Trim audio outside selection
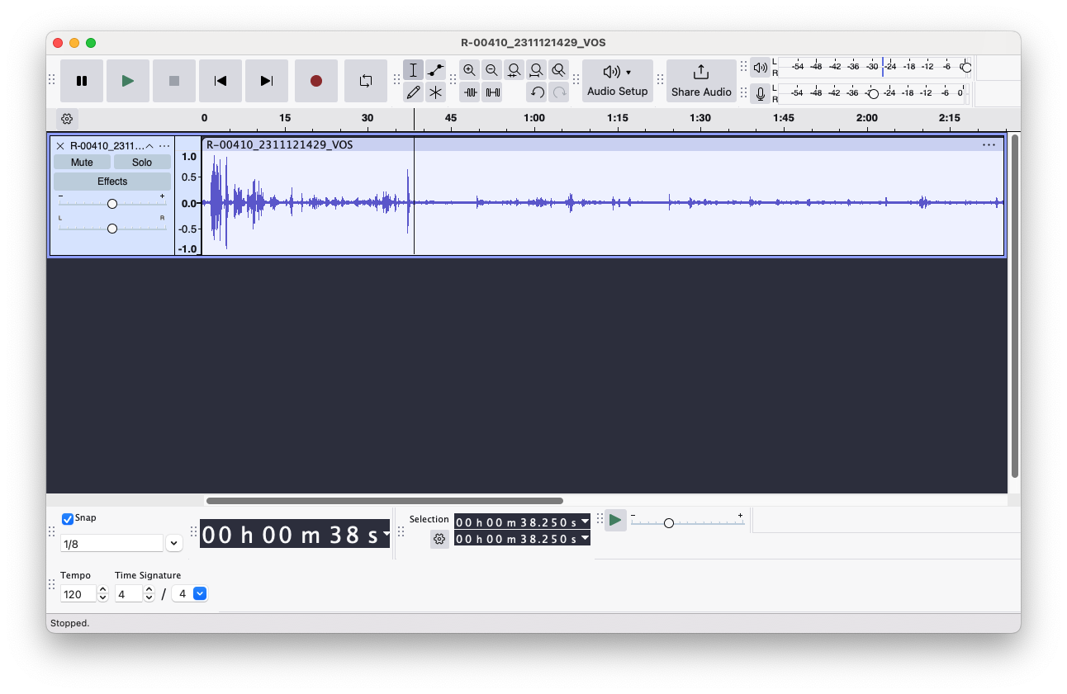This screenshot has height=694, width=1067. tap(471, 92)
